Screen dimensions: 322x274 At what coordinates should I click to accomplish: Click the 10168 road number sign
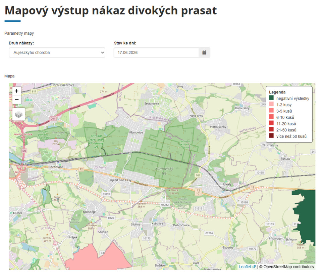[x=244, y=202]
